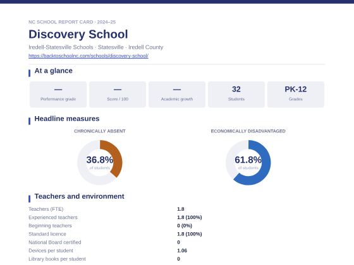Click the At a glance heading
Viewport: 354px width, 265px height.
(x=53, y=71)
